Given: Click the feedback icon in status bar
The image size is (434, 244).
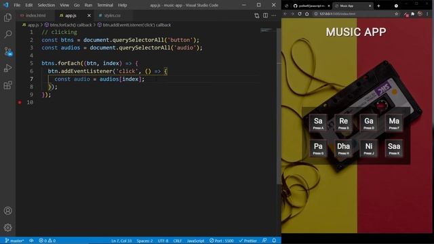Looking at the screenshot, I should click(264, 241).
